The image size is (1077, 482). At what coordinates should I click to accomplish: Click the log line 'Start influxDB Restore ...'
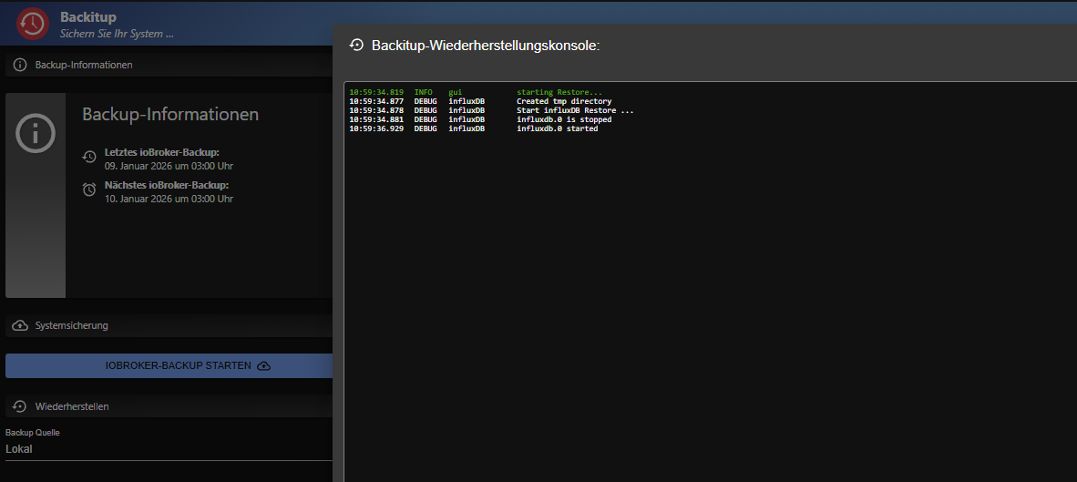(575, 110)
